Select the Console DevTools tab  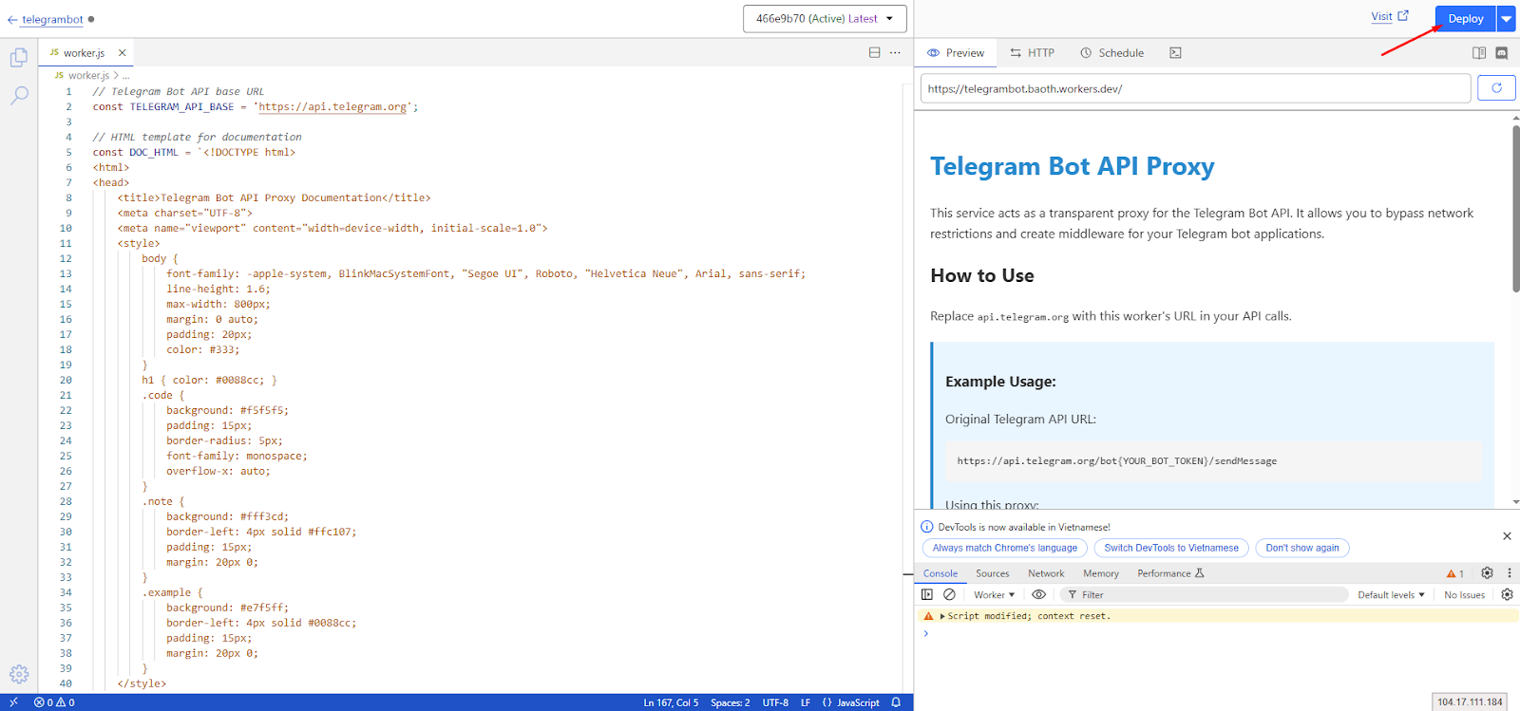click(x=940, y=573)
